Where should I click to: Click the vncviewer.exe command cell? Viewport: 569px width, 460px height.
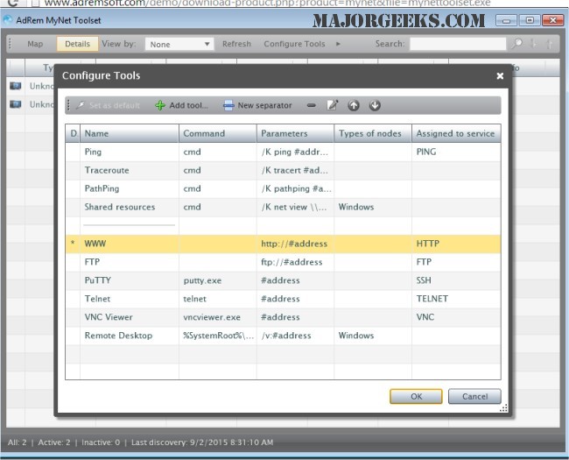coord(218,317)
